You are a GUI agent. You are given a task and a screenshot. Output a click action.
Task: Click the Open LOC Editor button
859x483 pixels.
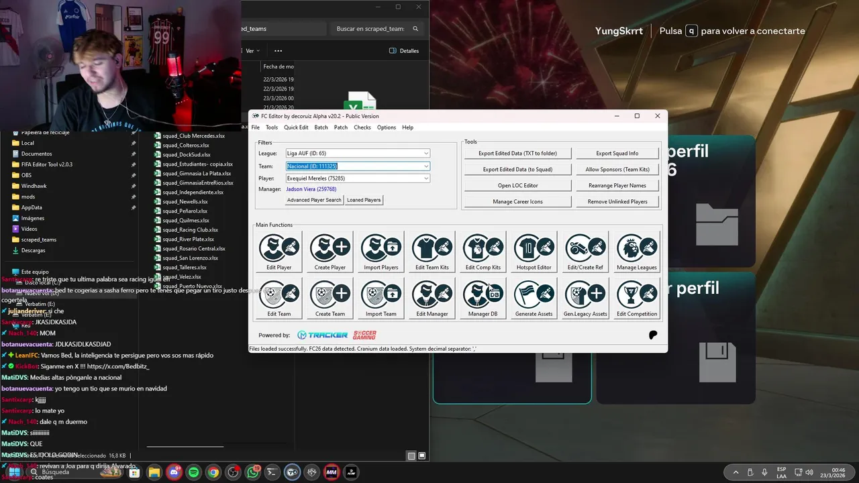[517, 186]
